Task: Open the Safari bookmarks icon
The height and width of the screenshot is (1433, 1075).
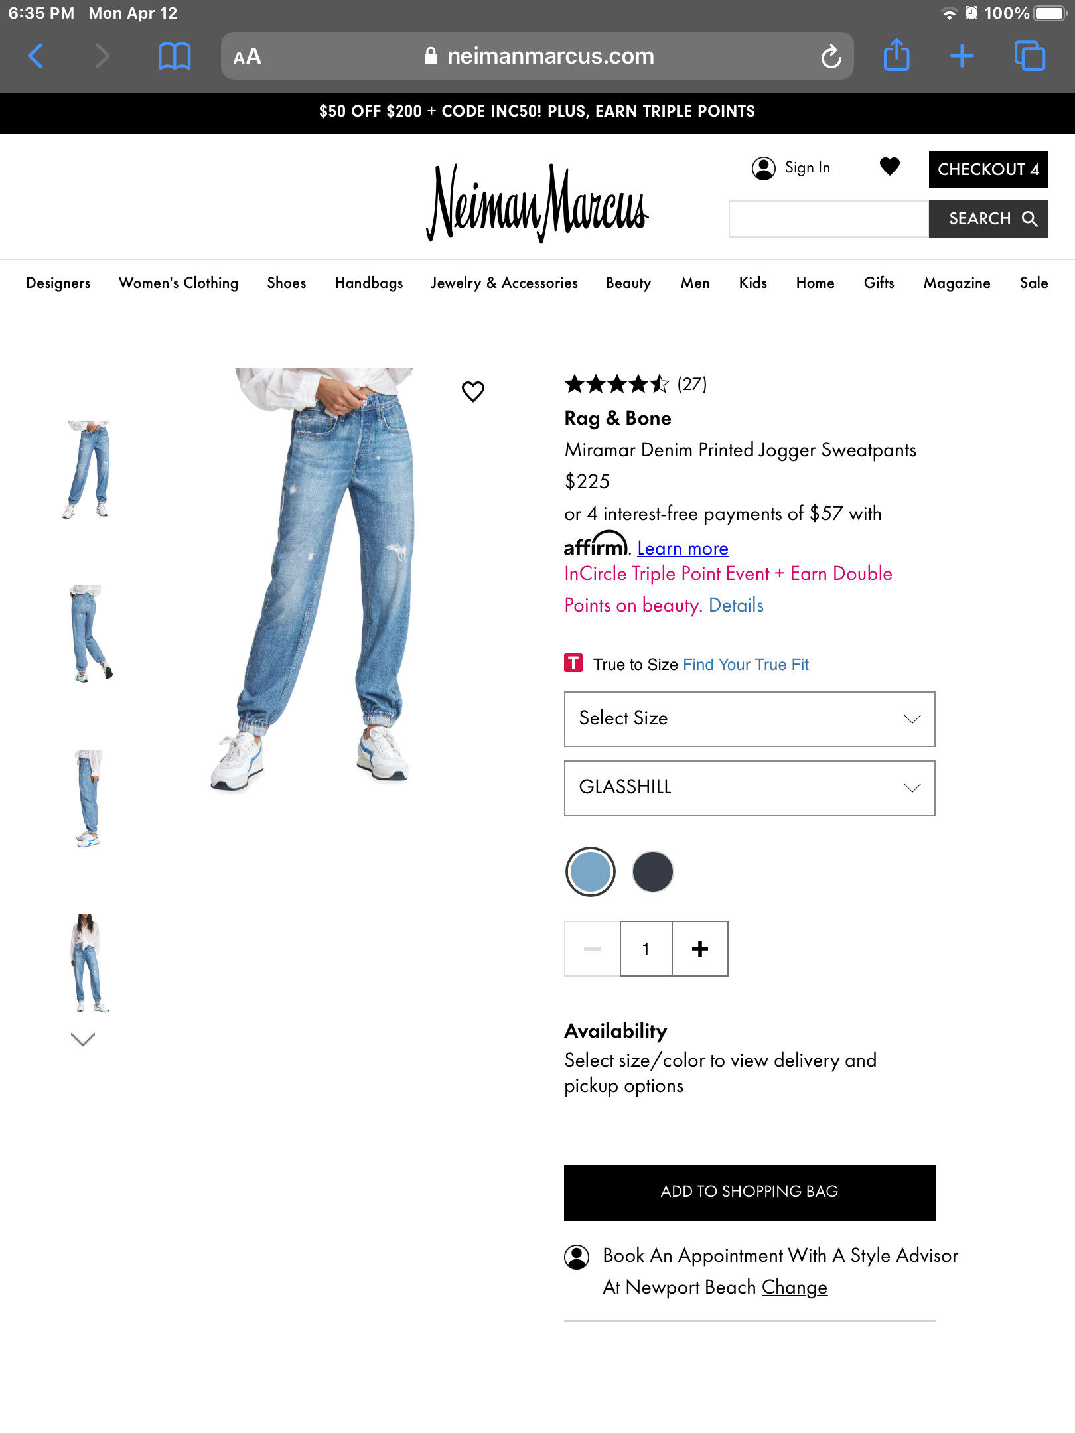Action: point(175,56)
